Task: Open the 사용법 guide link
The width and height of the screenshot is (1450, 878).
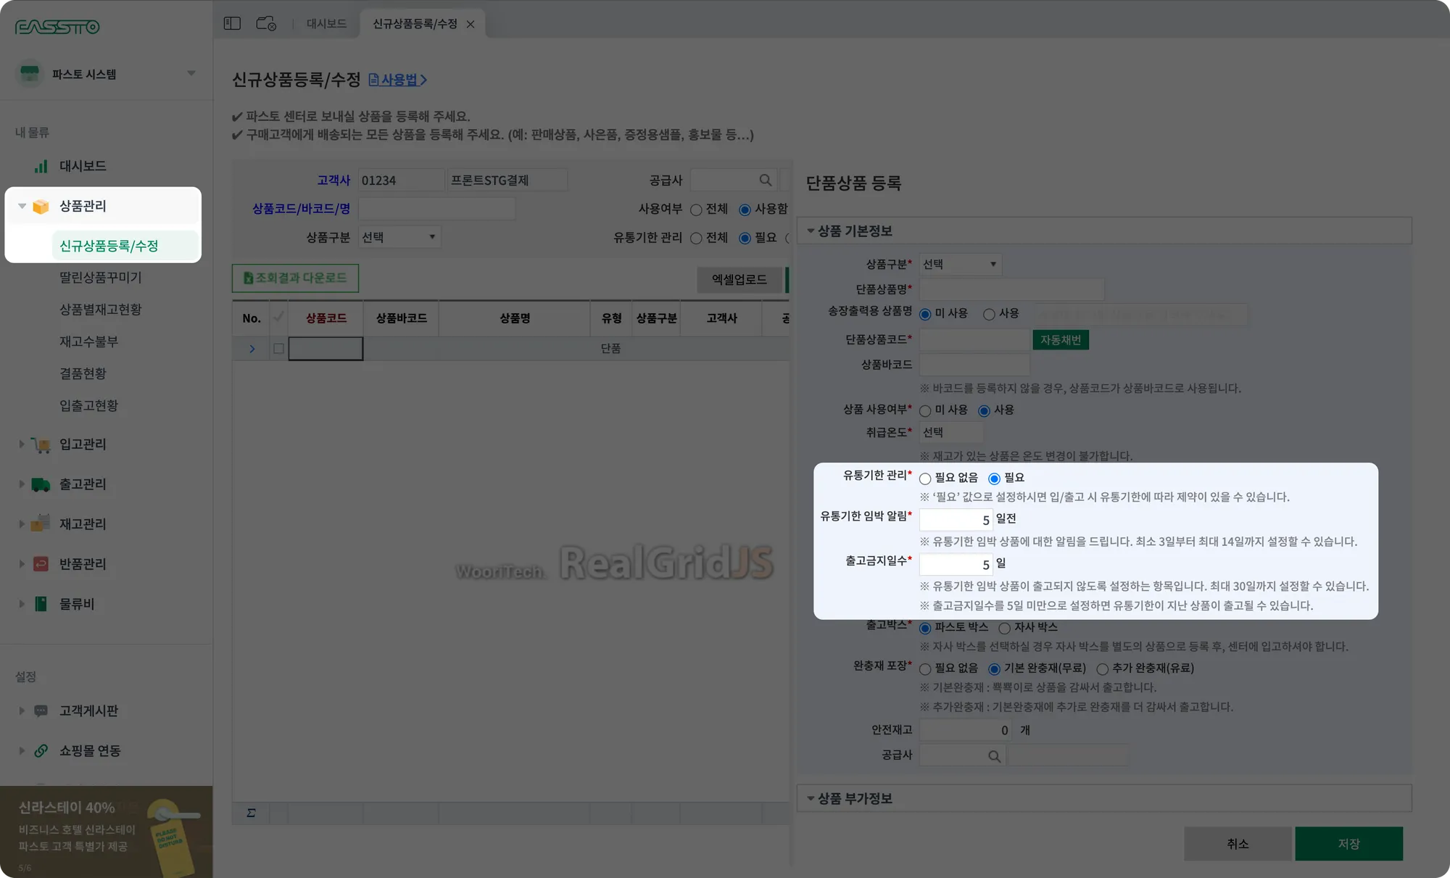Action: (x=397, y=80)
